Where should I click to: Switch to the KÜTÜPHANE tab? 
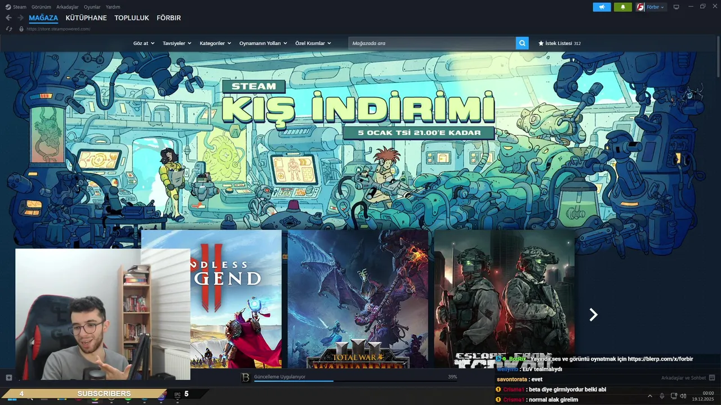[86, 18]
